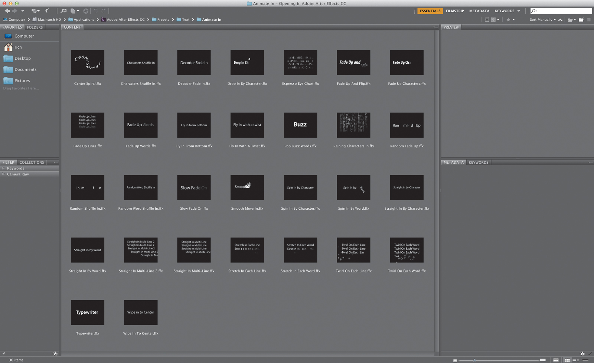This screenshot has height=363, width=594.
Task: Click the return to Adobe app boomerang icon
Action: [x=47, y=11]
